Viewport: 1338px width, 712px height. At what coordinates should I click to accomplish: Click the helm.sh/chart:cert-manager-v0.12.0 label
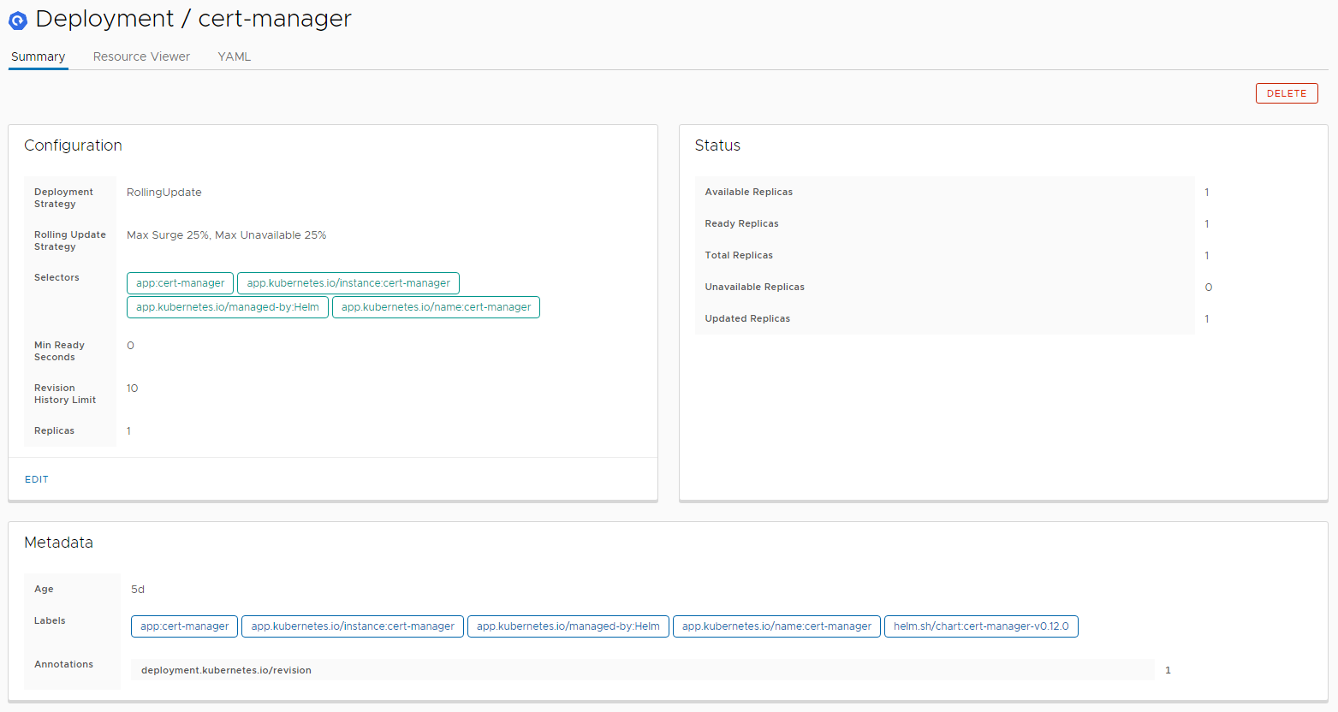(981, 626)
